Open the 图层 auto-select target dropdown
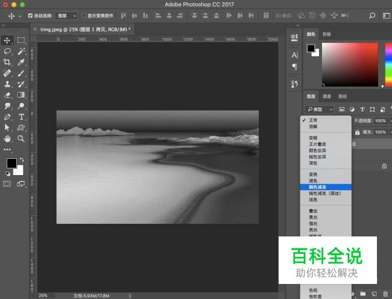This screenshot has width=392, height=299. click(x=66, y=16)
